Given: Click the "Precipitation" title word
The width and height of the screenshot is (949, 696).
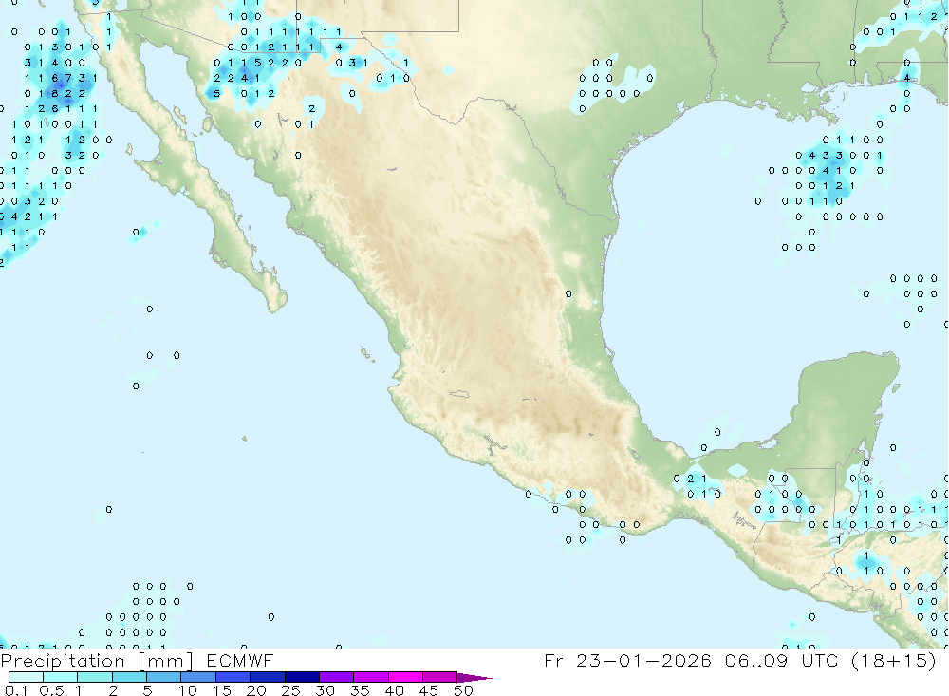Looking at the screenshot, I should tap(63, 661).
